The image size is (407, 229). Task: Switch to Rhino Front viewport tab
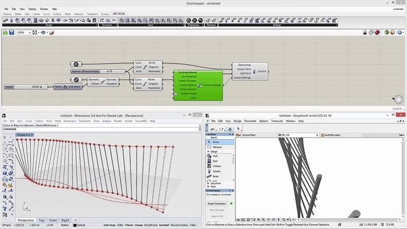[x=53, y=220]
